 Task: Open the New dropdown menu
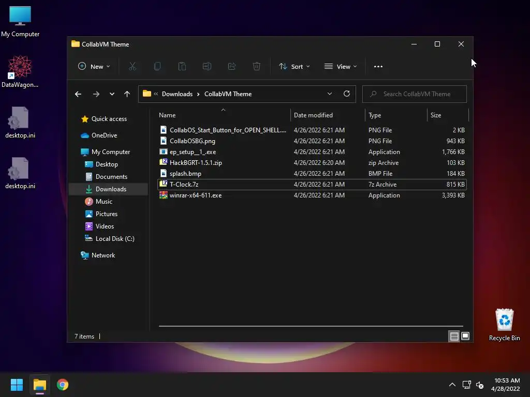pyautogui.click(x=94, y=67)
